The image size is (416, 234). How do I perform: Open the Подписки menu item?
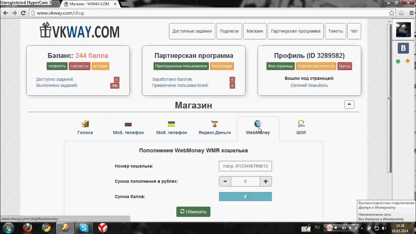click(229, 31)
